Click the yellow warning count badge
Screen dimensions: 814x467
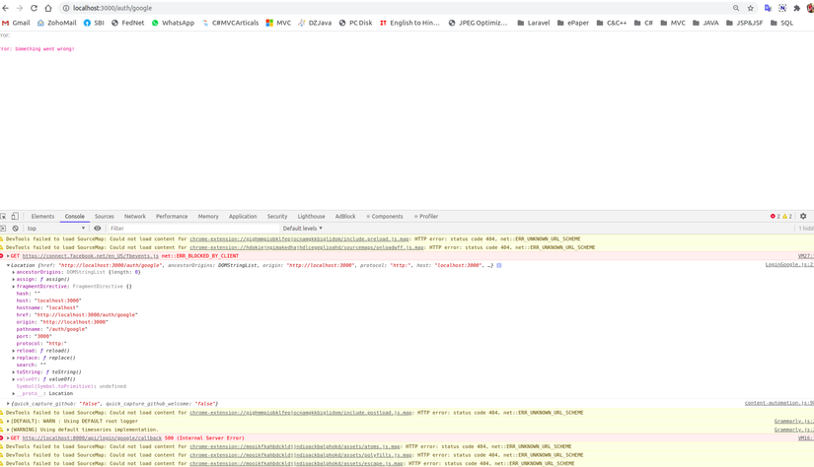[x=787, y=216]
